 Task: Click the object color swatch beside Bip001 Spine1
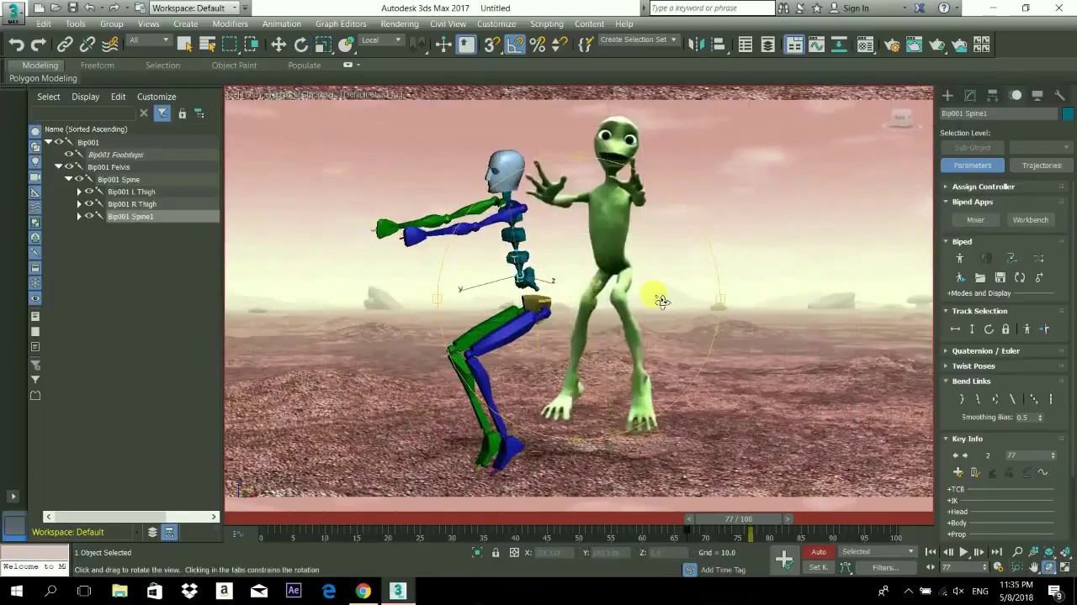coord(1068,114)
